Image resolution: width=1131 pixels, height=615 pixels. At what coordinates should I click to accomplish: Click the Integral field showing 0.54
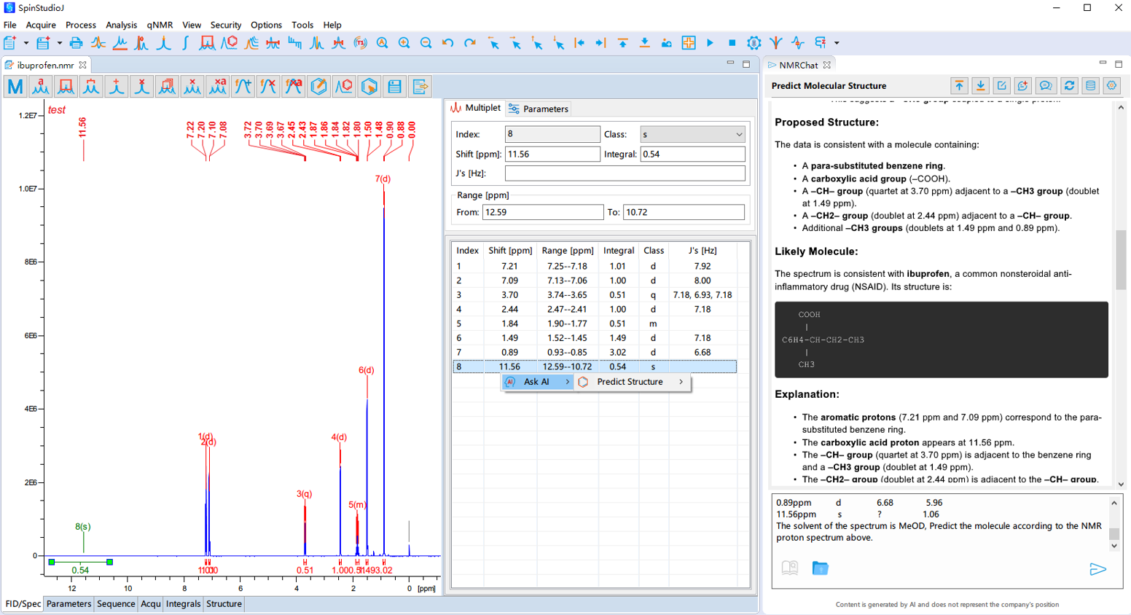click(x=692, y=154)
